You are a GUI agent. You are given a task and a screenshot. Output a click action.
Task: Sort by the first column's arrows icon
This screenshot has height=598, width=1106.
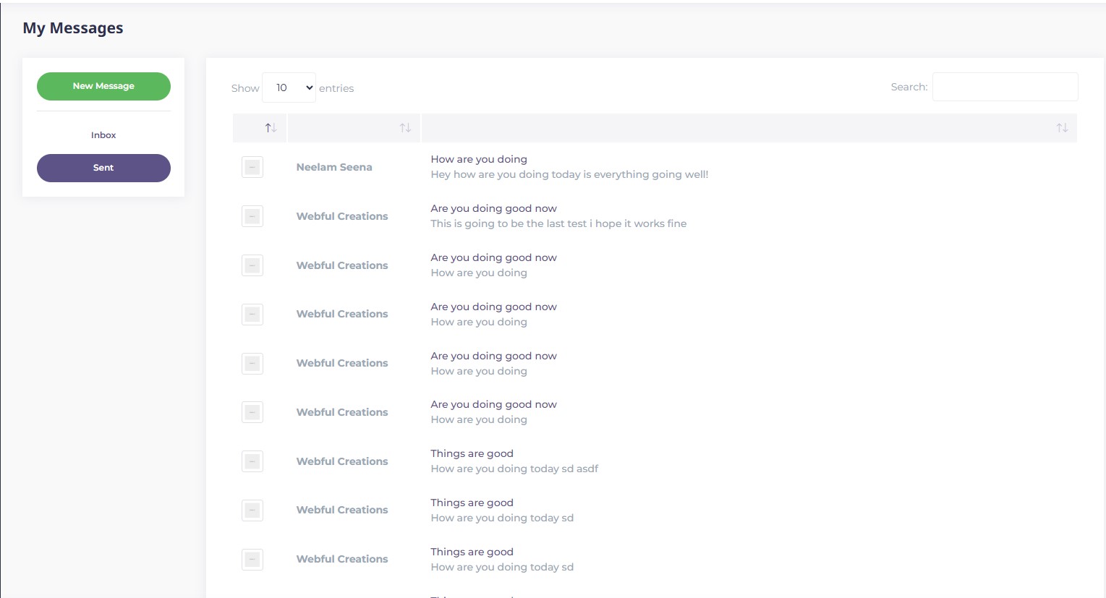point(271,128)
